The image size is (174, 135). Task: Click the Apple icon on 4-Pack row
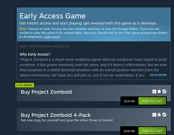tap(159, 115)
